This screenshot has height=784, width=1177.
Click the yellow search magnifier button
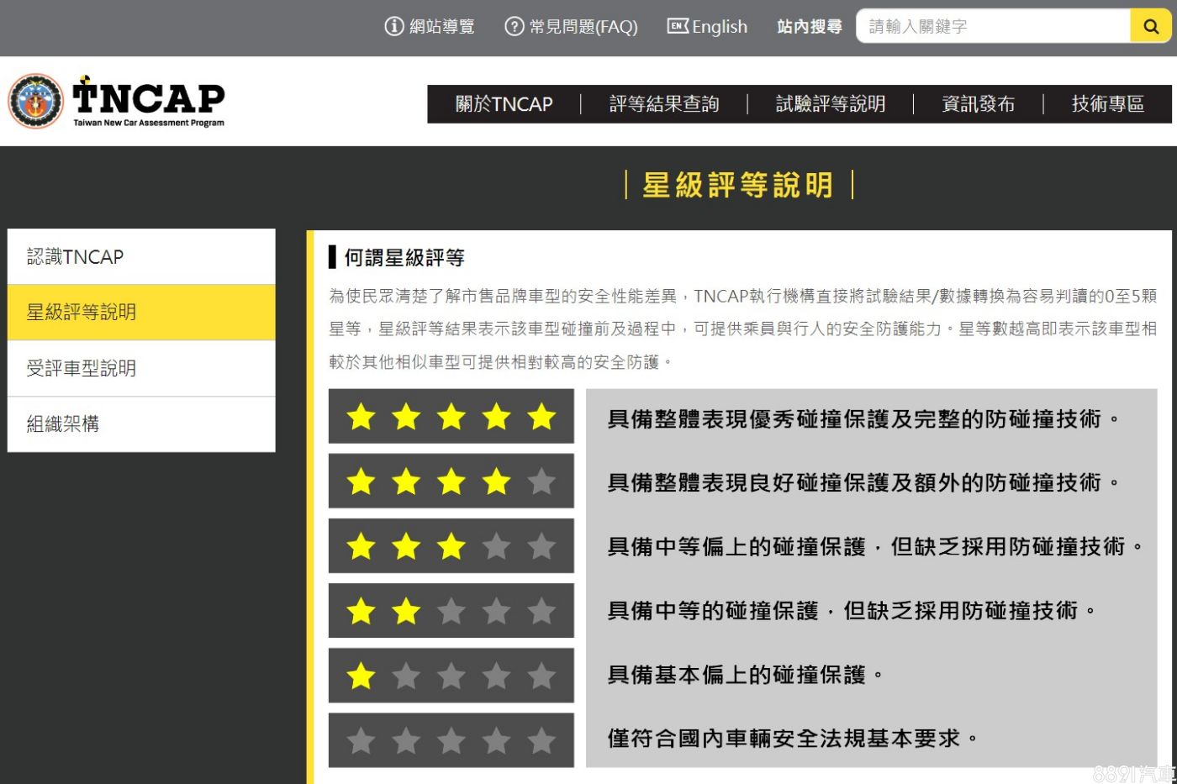point(1151,27)
